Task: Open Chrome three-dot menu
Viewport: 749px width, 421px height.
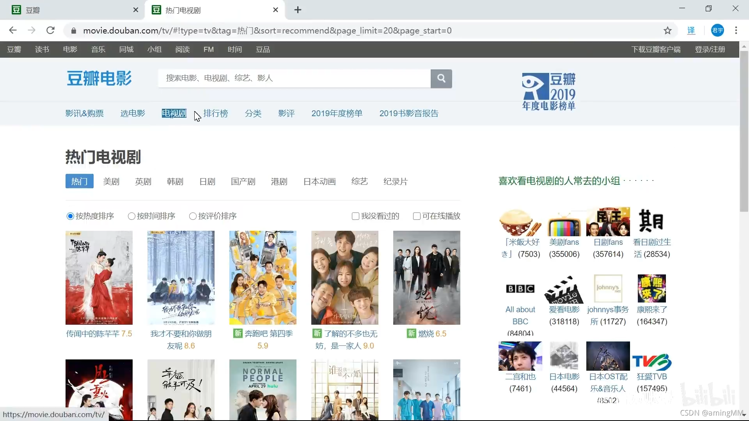Action: (x=736, y=30)
